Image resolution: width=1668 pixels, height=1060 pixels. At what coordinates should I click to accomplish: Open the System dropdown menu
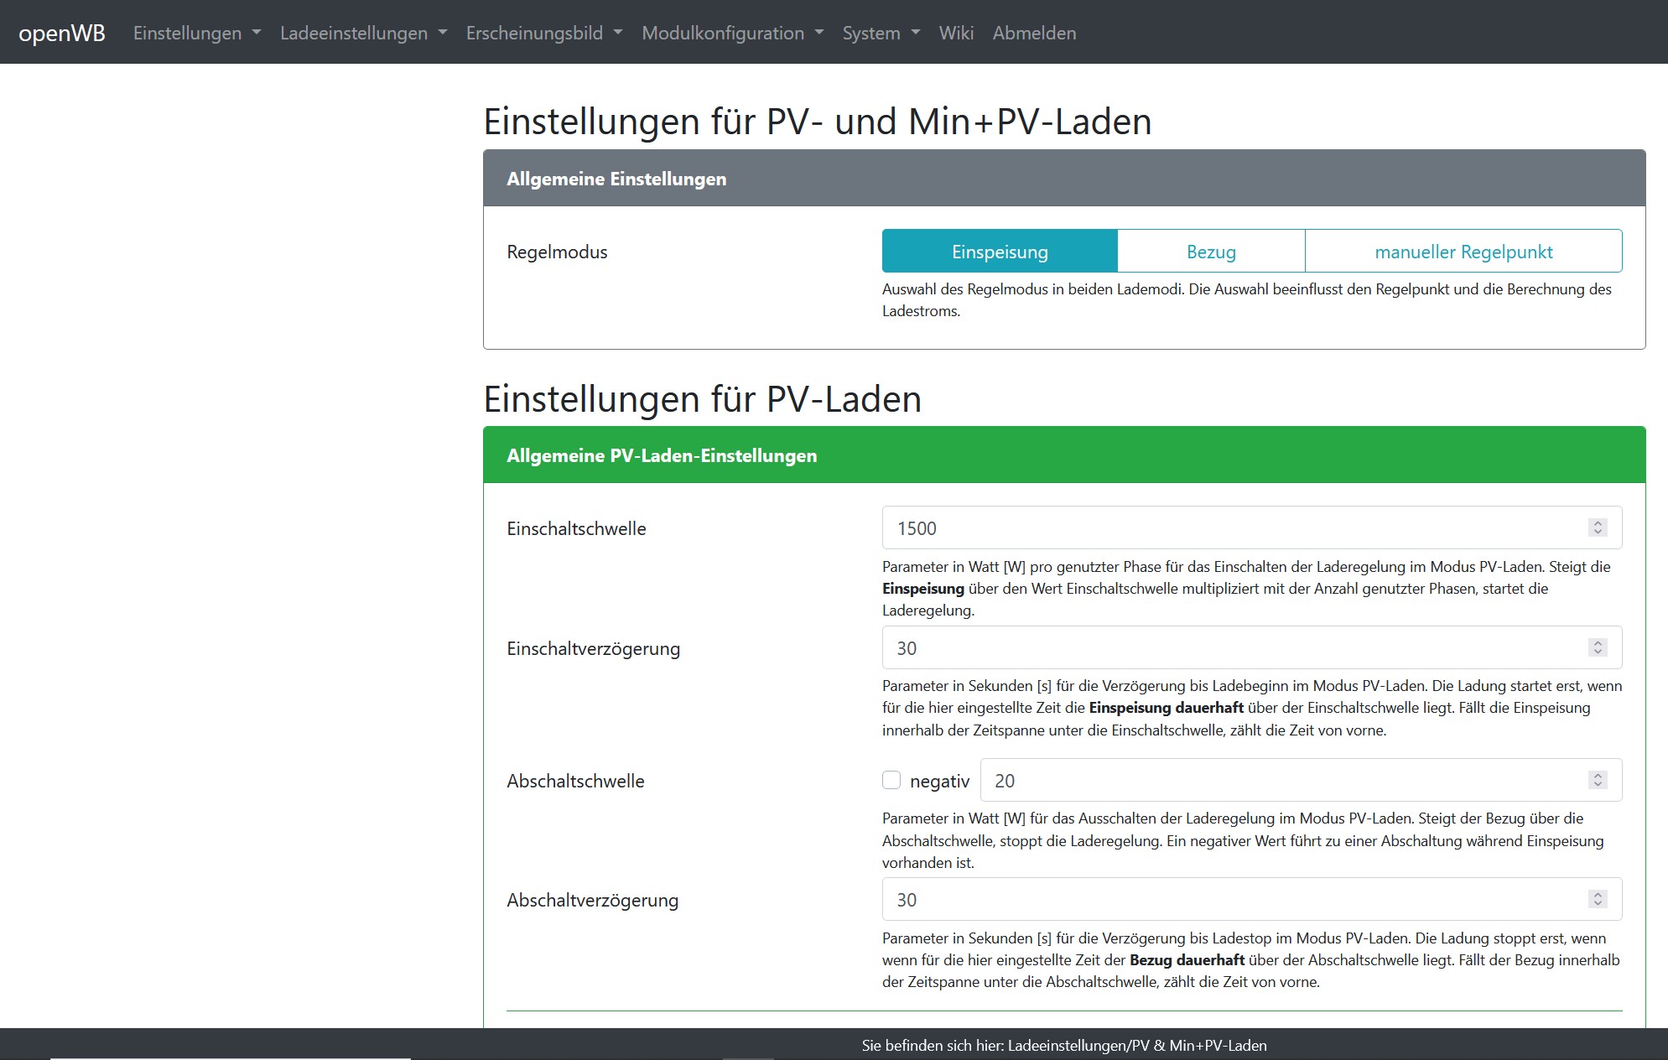point(881,33)
